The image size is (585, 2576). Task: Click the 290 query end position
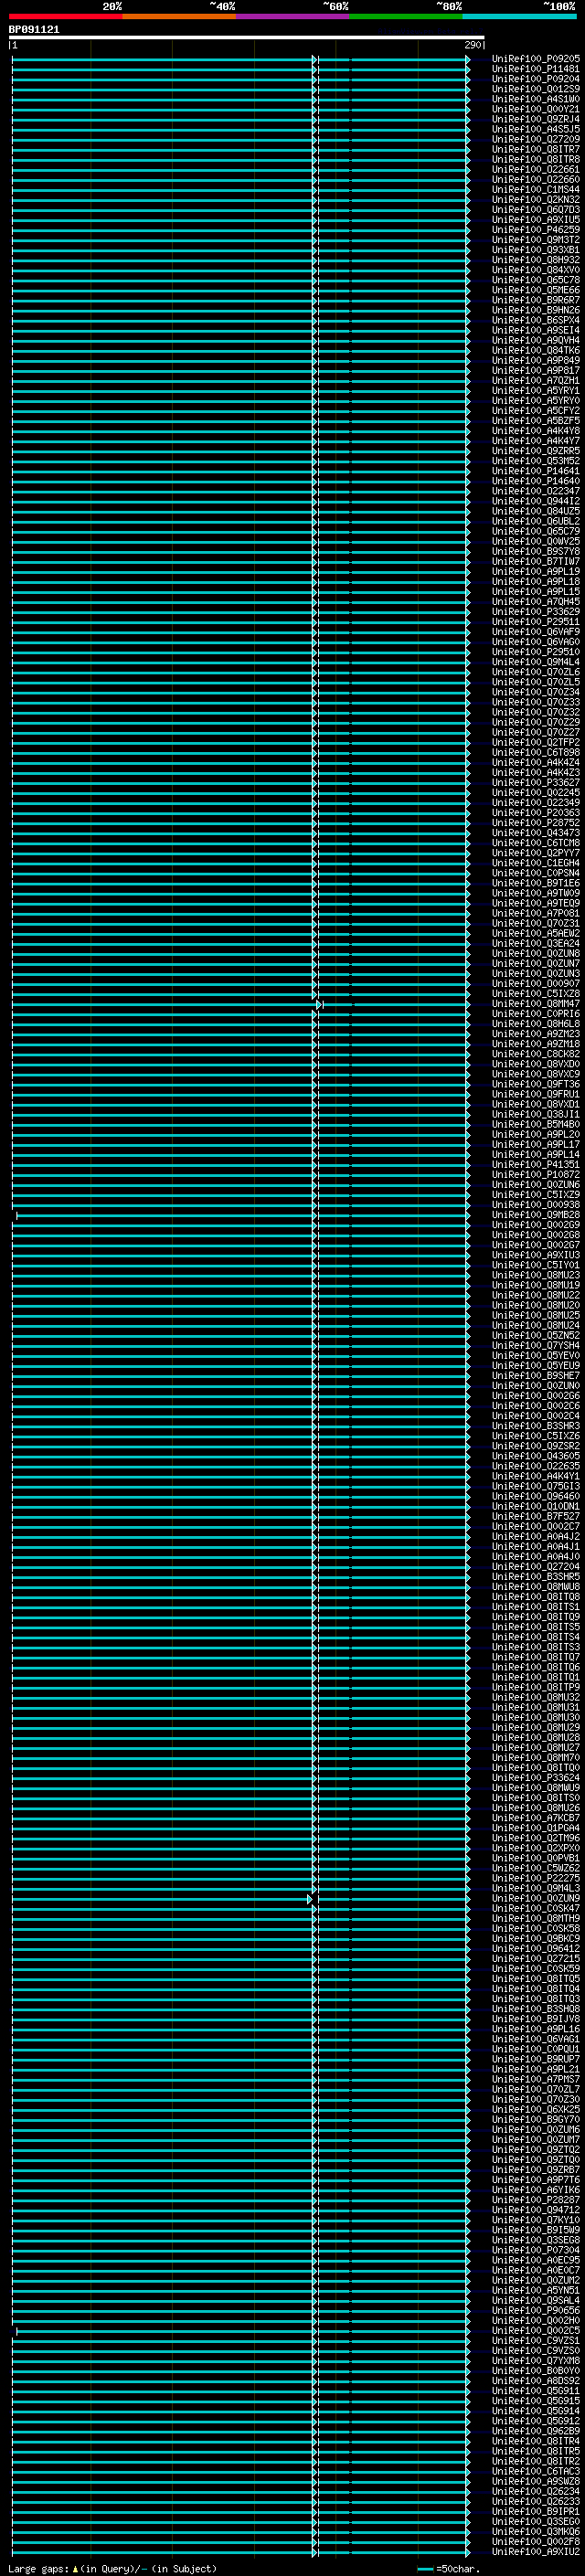click(474, 45)
